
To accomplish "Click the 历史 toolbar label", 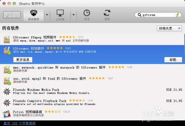I will [x=87, y=19].
